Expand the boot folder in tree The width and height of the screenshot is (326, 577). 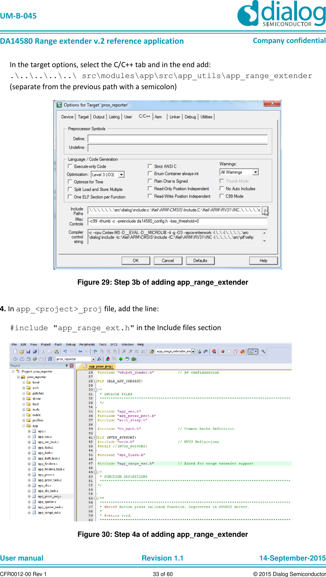pyautogui.click(x=24, y=382)
